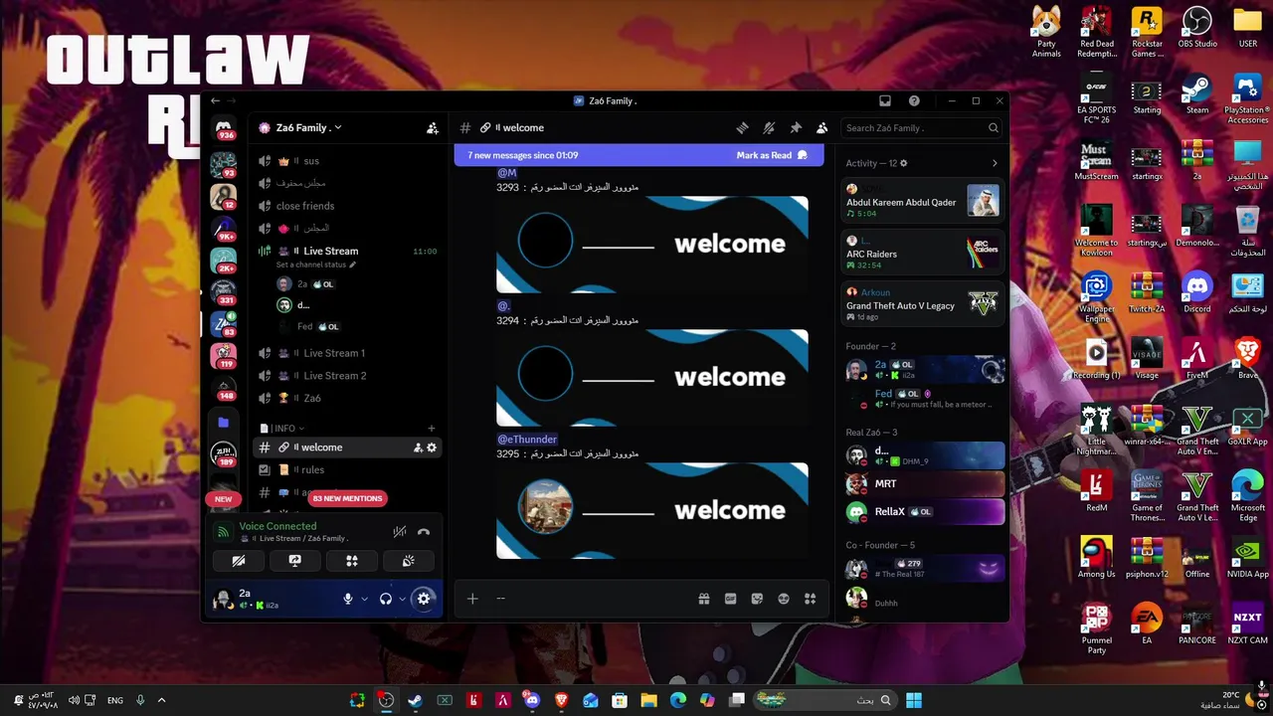Open Brave browser in taskbar
Viewport: 1273px width, 716px height.
561,700
